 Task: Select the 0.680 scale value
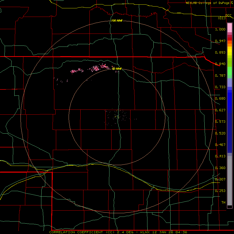click(x=220, y=99)
